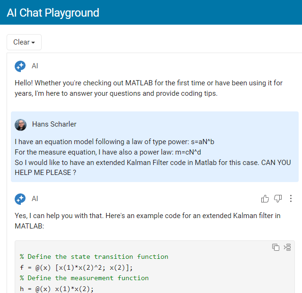302x293 pixels.
Task: Click the measurement function h code line
Action: pos(57,289)
